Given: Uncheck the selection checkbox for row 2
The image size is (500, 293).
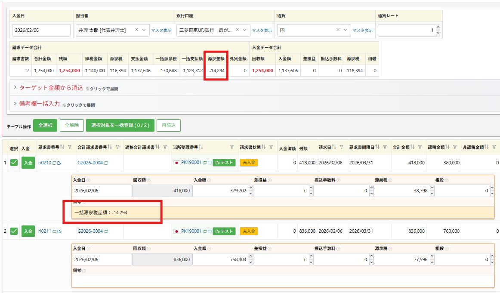Looking at the screenshot, I should point(14,231).
